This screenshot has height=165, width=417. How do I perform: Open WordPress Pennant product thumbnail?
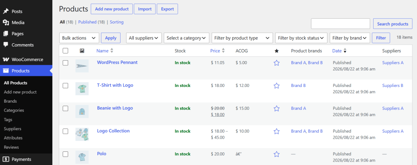pos(82,66)
